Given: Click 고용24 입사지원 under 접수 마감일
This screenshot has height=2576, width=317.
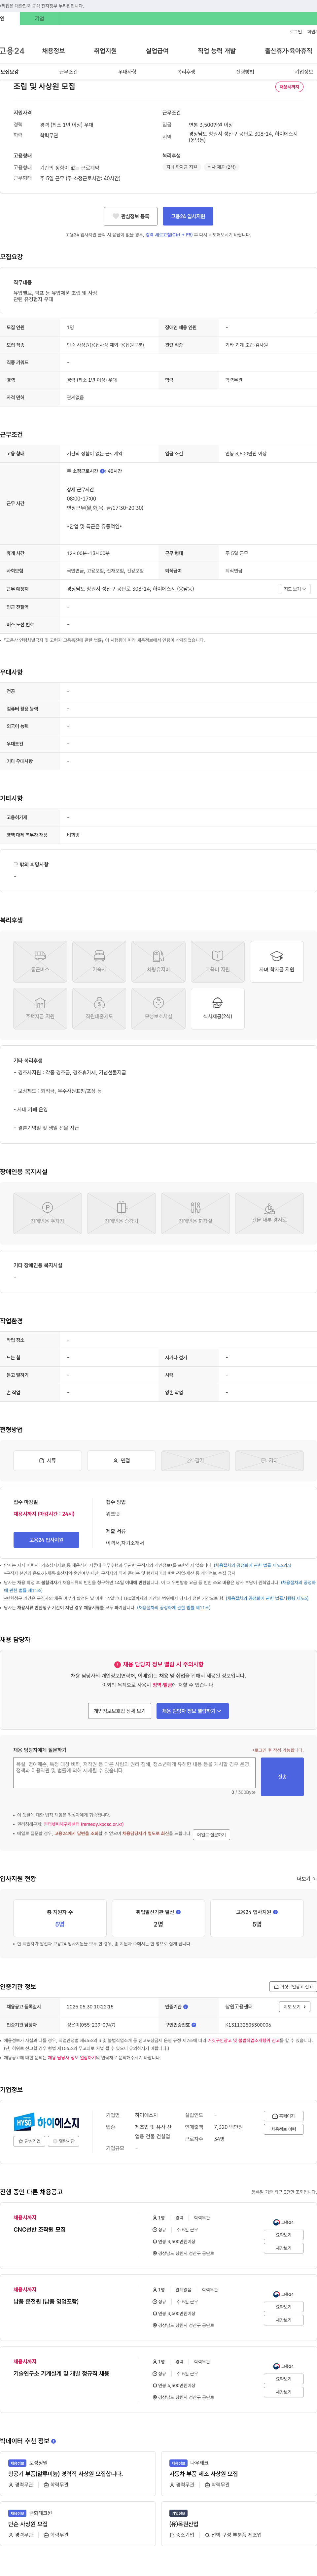Looking at the screenshot, I should pyautogui.click(x=46, y=1540).
